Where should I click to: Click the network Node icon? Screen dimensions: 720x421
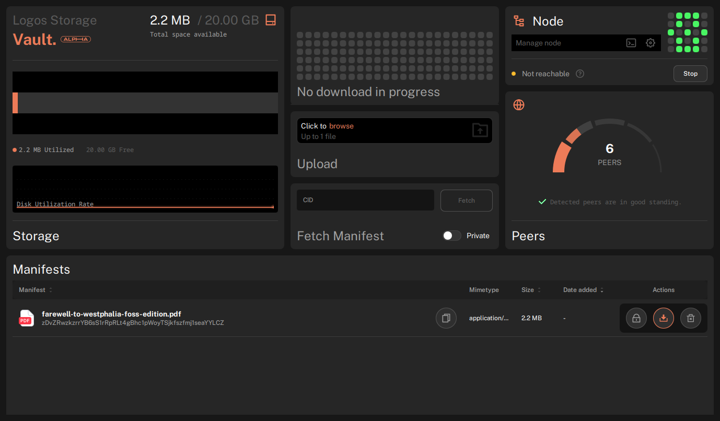coord(519,21)
